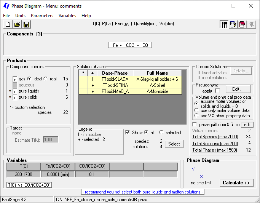Open the Help menu

pos(86,16)
